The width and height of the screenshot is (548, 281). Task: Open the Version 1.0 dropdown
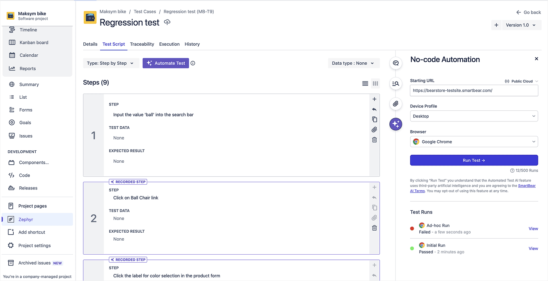point(522,25)
